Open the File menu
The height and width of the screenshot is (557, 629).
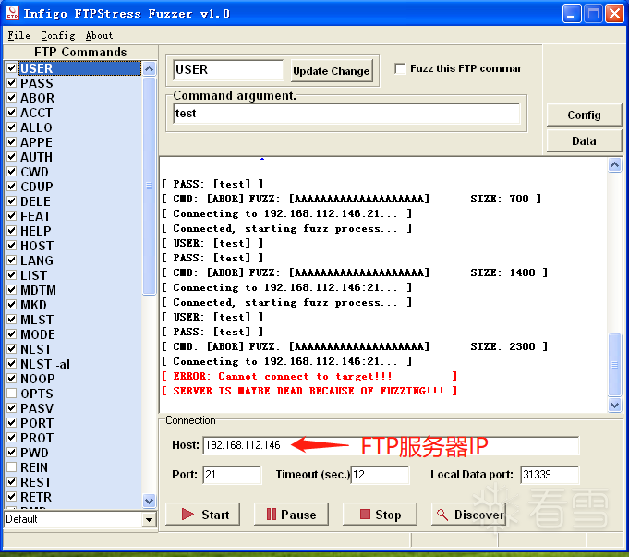point(18,36)
